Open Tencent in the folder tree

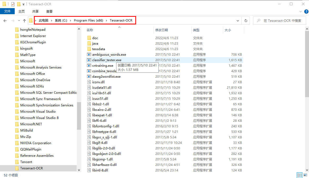point(26,162)
